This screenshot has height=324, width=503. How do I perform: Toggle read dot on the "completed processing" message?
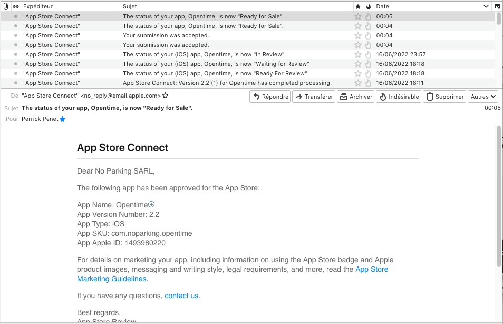click(15, 83)
